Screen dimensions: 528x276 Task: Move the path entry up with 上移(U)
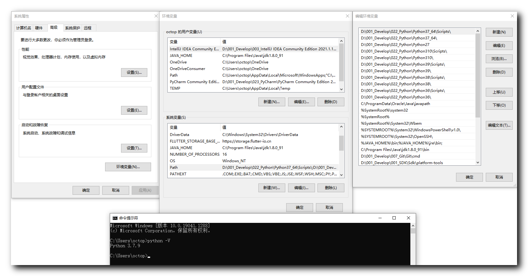tap(499, 92)
